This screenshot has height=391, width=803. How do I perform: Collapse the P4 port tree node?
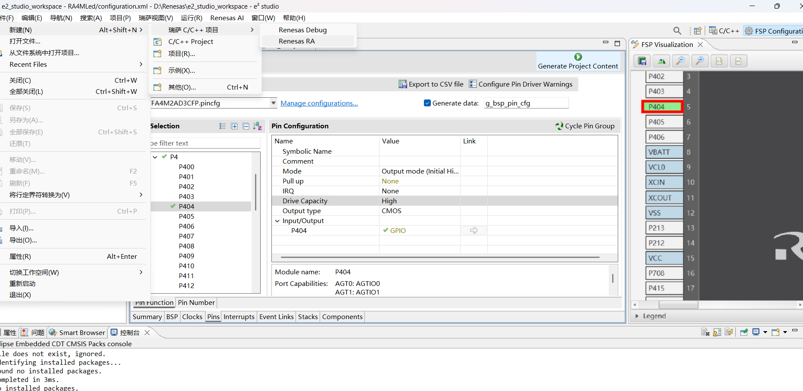click(155, 157)
